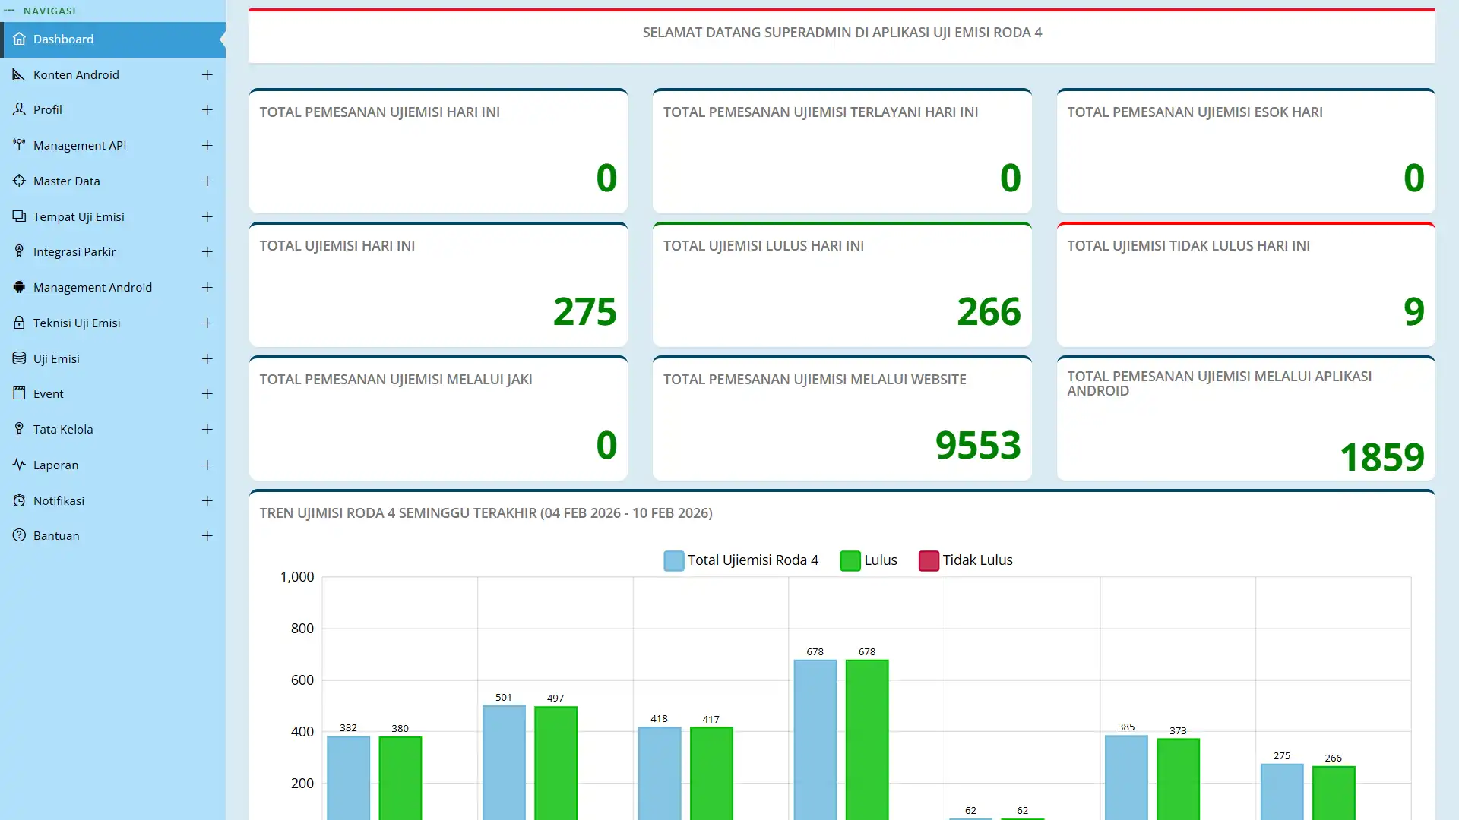The width and height of the screenshot is (1459, 820).
Task: Click the Teknisi Uji Emisi lock icon
Action: pos(19,323)
